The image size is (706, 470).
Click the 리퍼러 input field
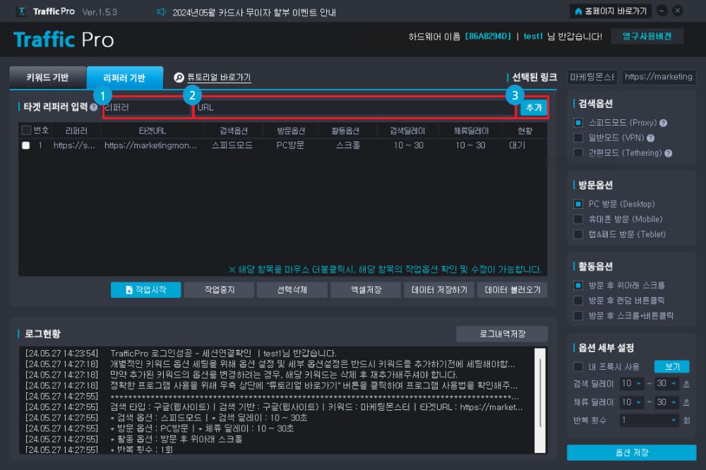[x=148, y=107]
